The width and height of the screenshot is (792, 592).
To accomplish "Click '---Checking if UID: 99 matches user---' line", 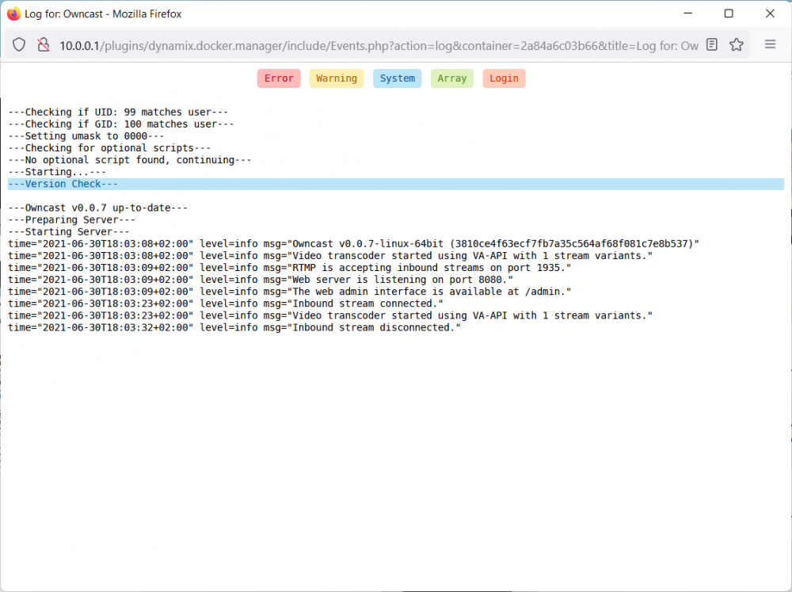I will coord(118,113).
